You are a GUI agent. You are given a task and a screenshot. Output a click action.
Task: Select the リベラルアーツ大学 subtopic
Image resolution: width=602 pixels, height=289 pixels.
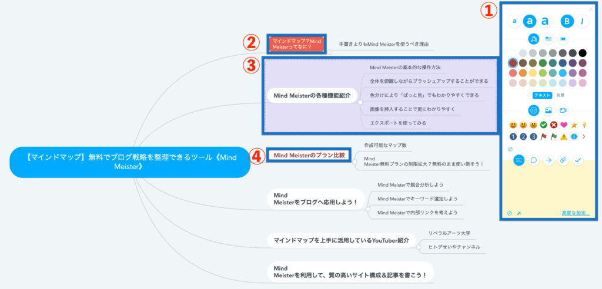coord(449,233)
